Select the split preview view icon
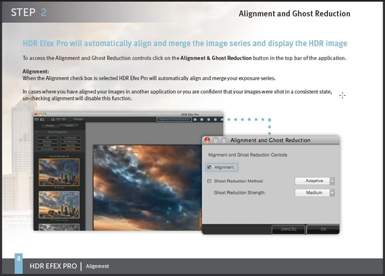The height and width of the screenshot is (276, 385). coord(58,120)
